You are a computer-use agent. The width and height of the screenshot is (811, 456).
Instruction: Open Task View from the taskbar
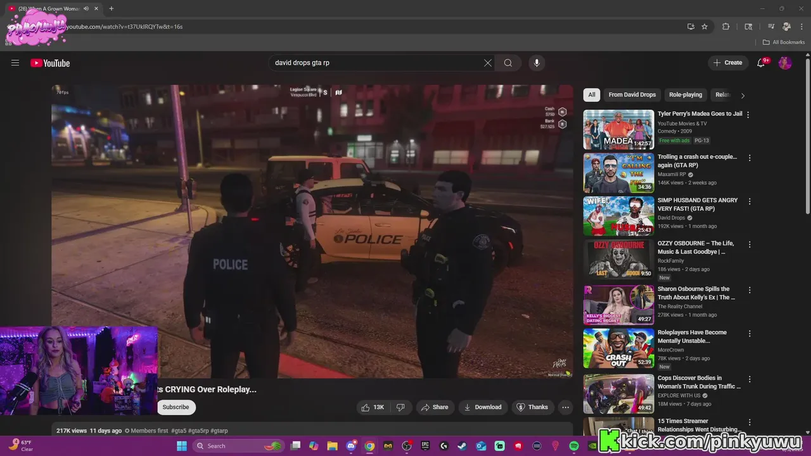(x=295, y=446)
